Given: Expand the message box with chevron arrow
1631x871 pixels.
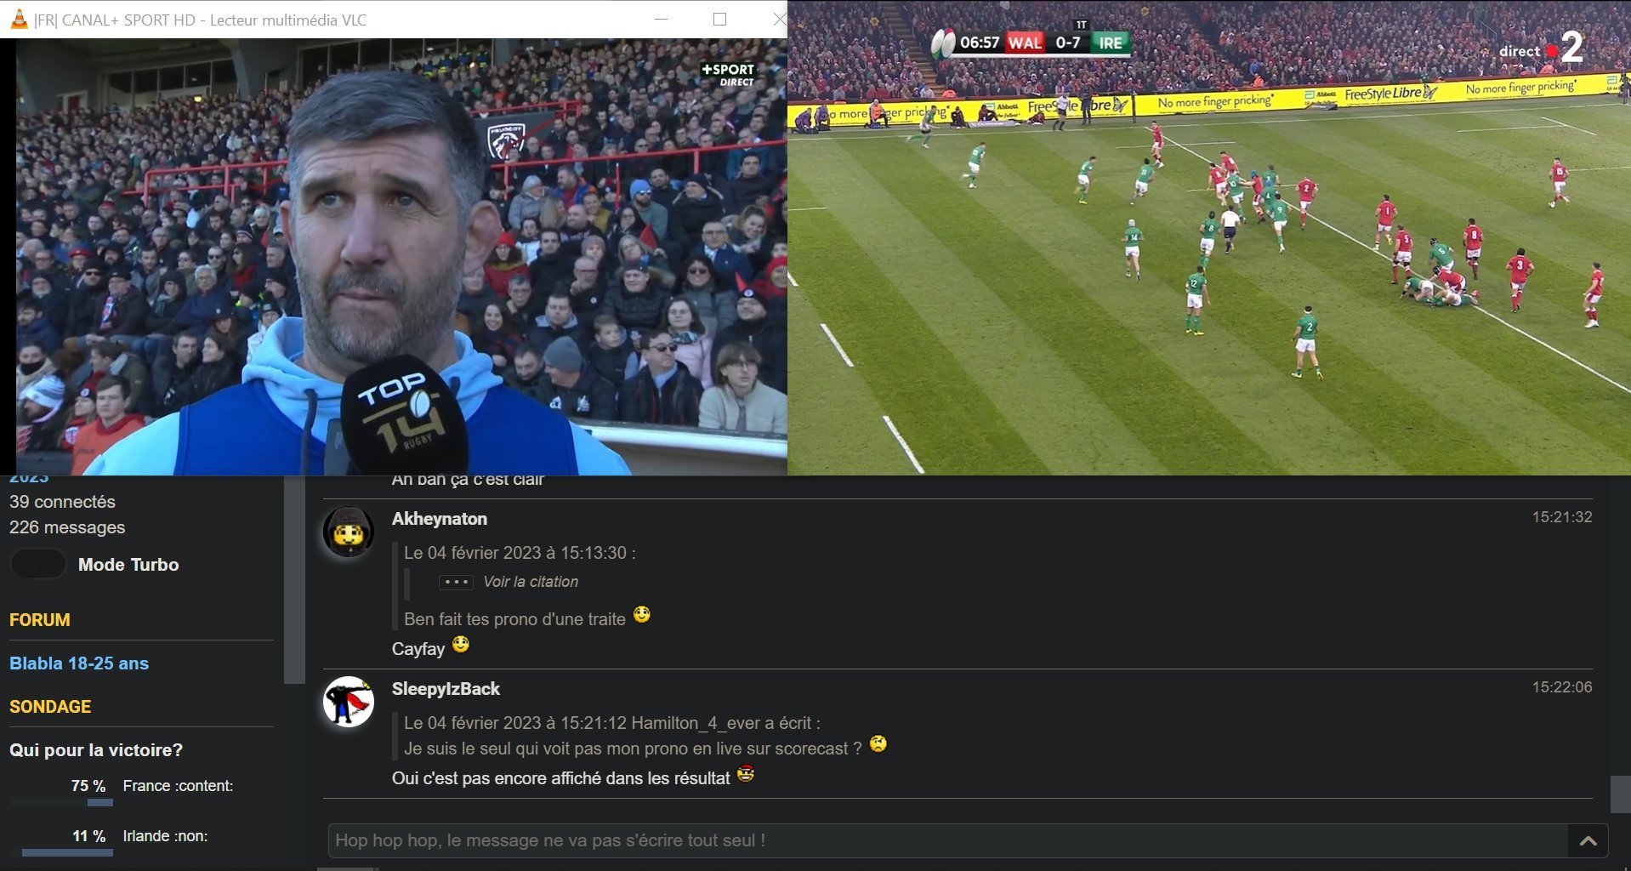Looking at the screenshot, I should click(1588, 840).
